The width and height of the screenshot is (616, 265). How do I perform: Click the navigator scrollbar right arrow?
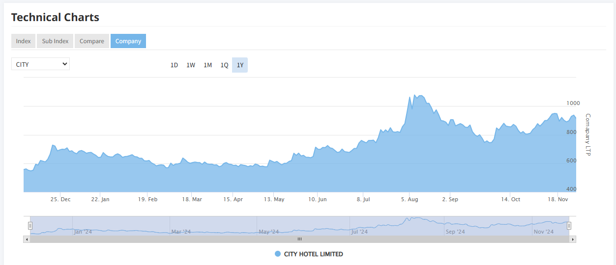pyautogui.click(x=572, y=239)
